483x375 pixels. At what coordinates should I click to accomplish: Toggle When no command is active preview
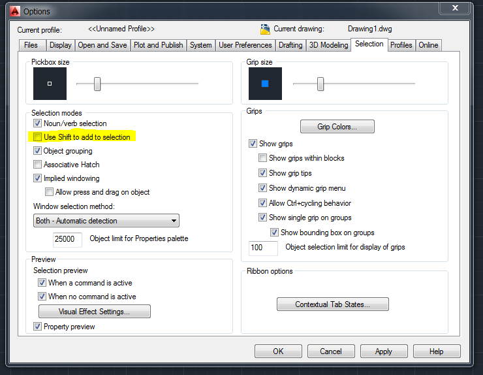42,297
